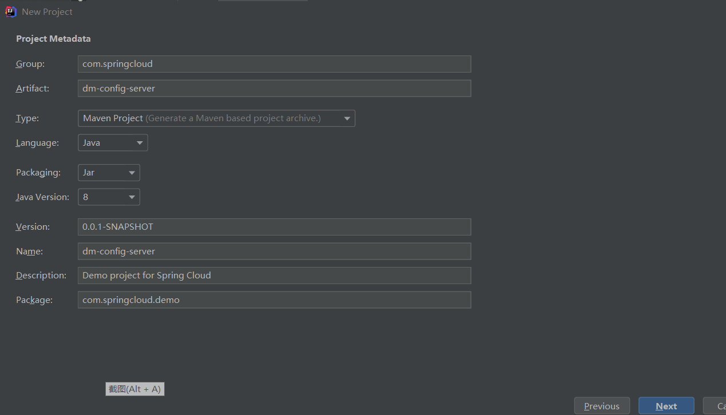726x415 pixels.
Task: Click the Name label
Action: (x=29, y=252)
